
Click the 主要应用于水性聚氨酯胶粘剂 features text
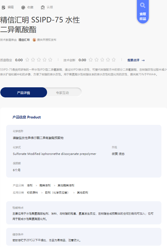pyautogui.click(x=83, y=216)
